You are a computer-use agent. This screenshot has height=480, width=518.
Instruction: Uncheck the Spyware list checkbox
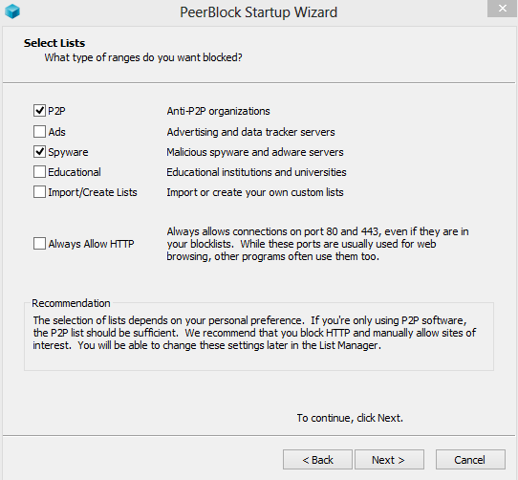39,152
